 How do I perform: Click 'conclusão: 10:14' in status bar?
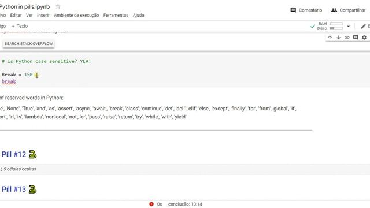click(185, 204)
